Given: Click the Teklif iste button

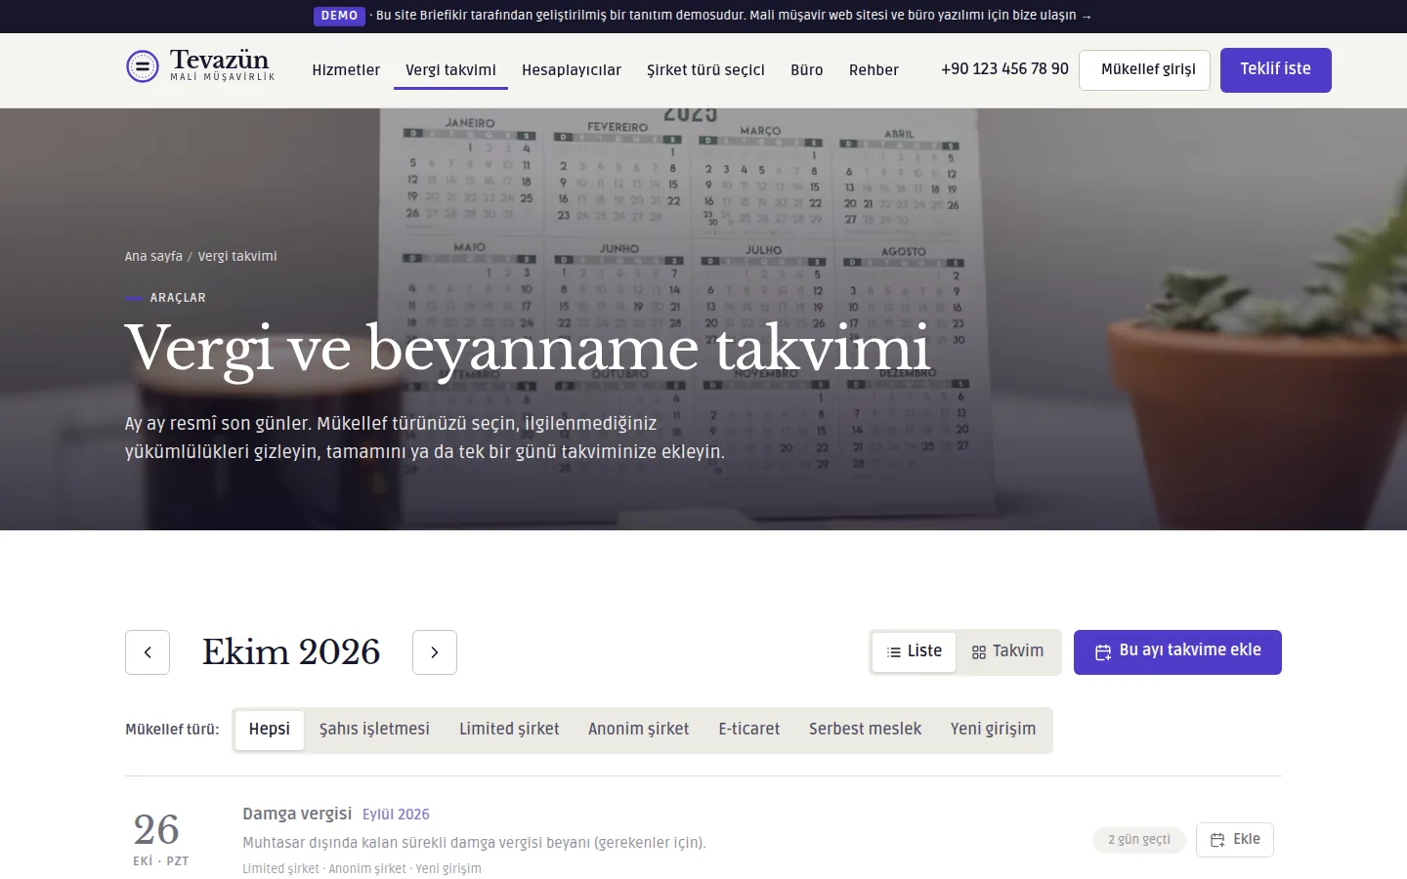Looking at the screenshot, I should pos(1275,70).
